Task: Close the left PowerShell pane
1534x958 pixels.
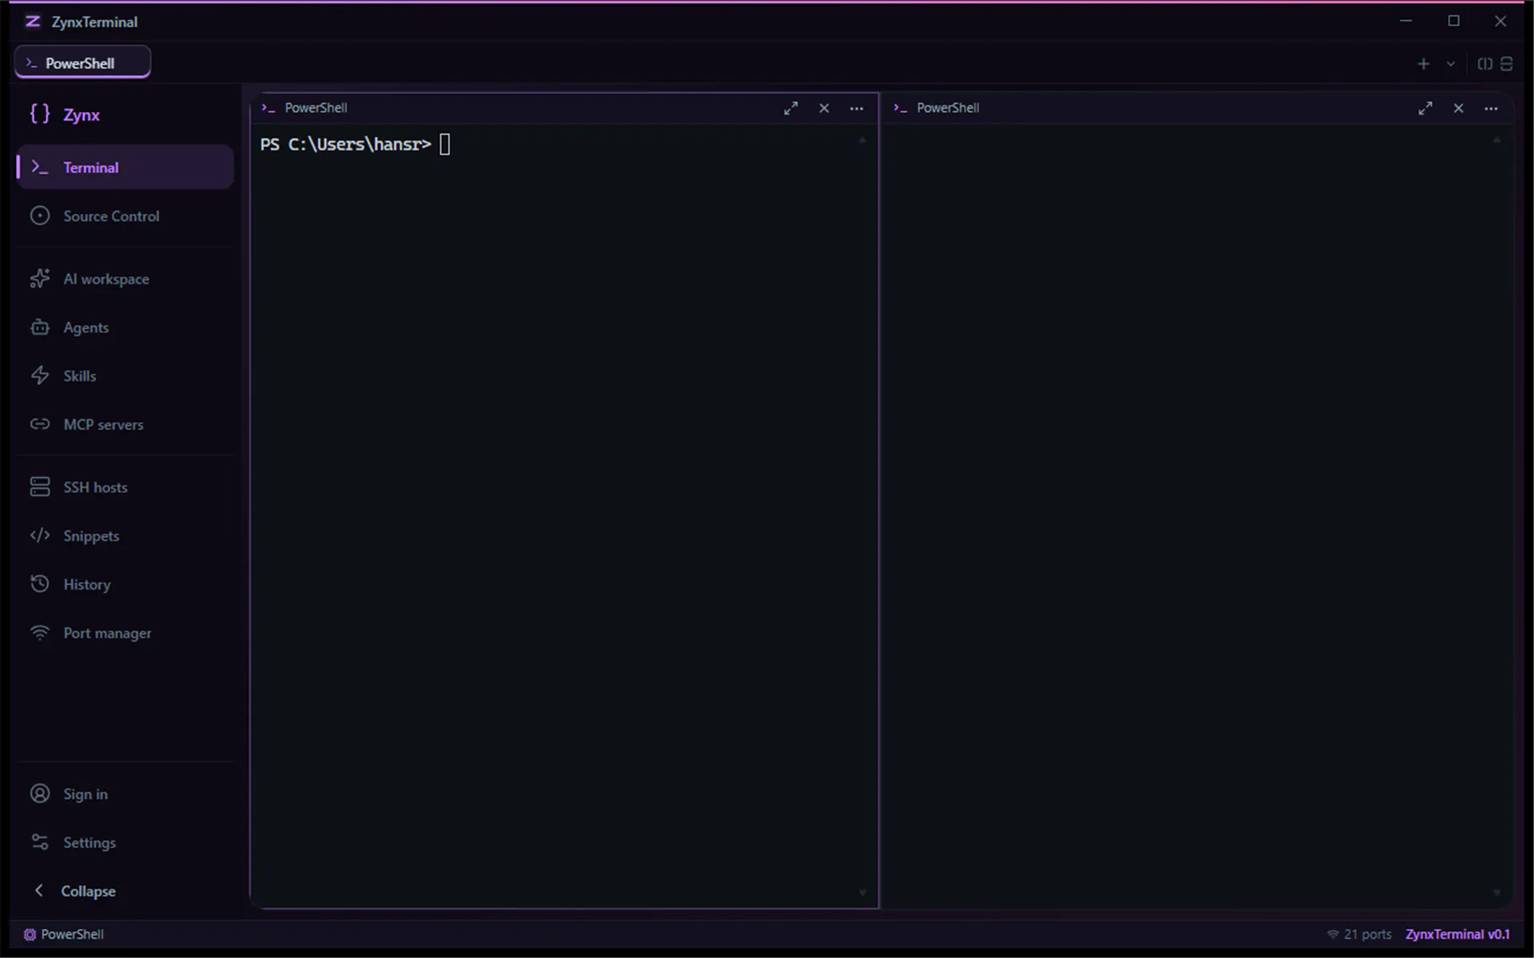Action: pos(824,108)
